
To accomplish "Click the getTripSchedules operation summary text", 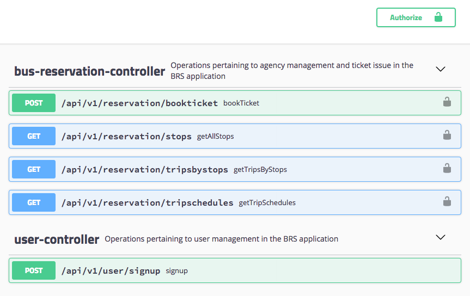I will point(267,202).
